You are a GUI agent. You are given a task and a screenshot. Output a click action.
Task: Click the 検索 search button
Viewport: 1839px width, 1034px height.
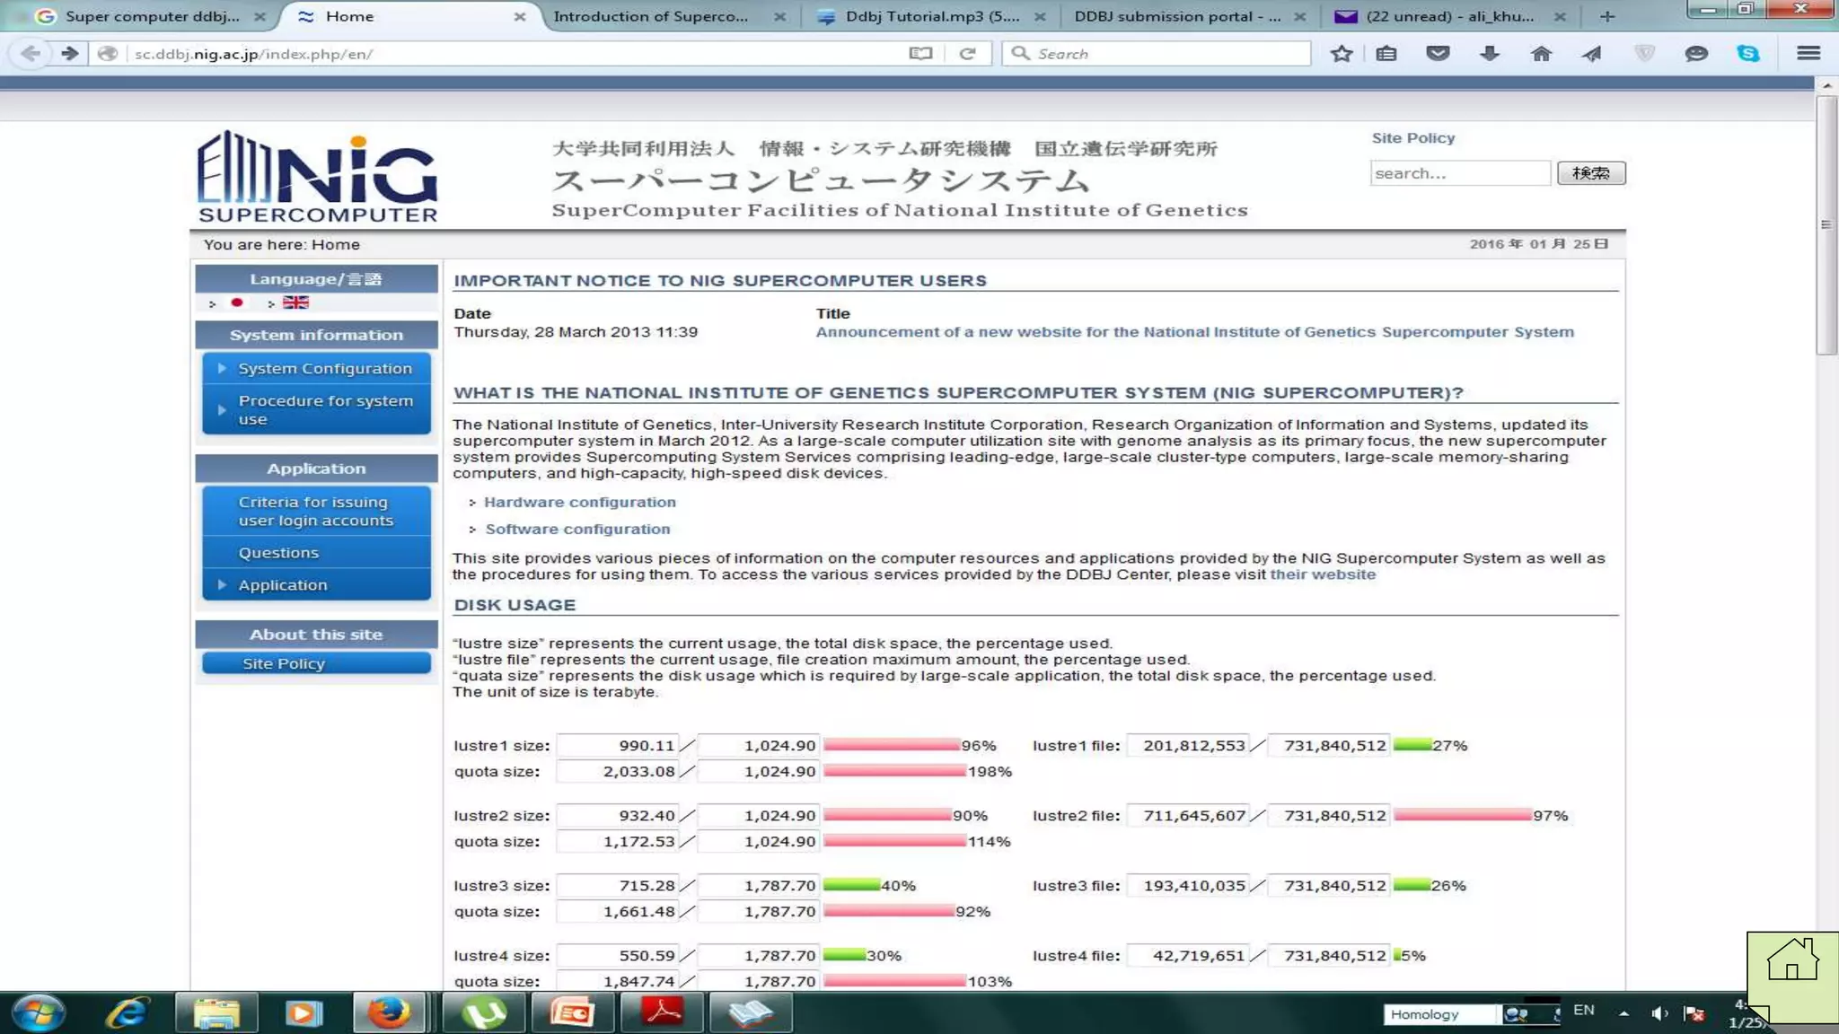tap(1590, 173)
